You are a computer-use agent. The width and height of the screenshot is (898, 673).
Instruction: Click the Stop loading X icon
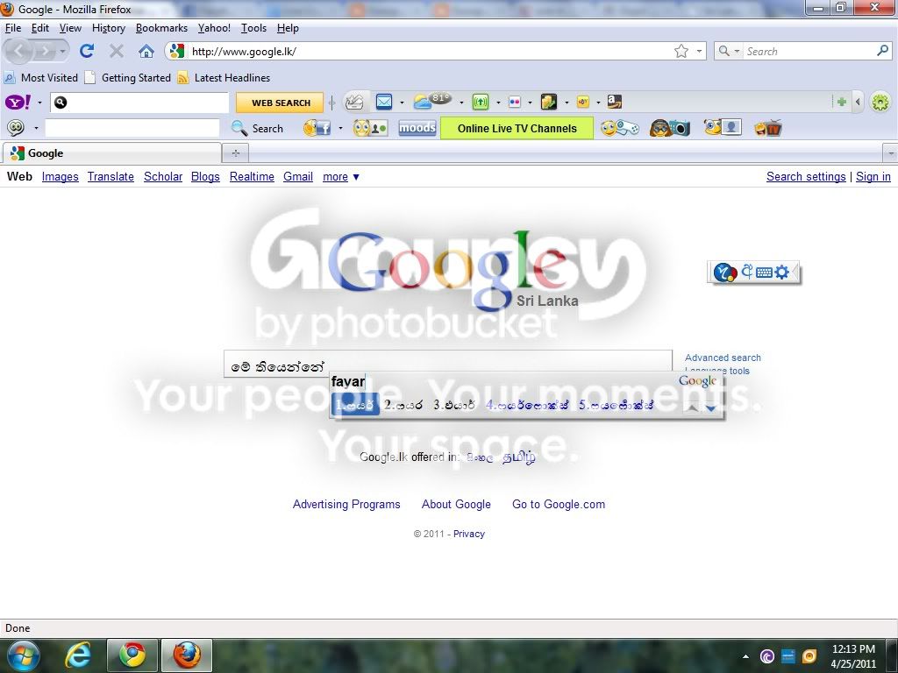pos(117,51)
